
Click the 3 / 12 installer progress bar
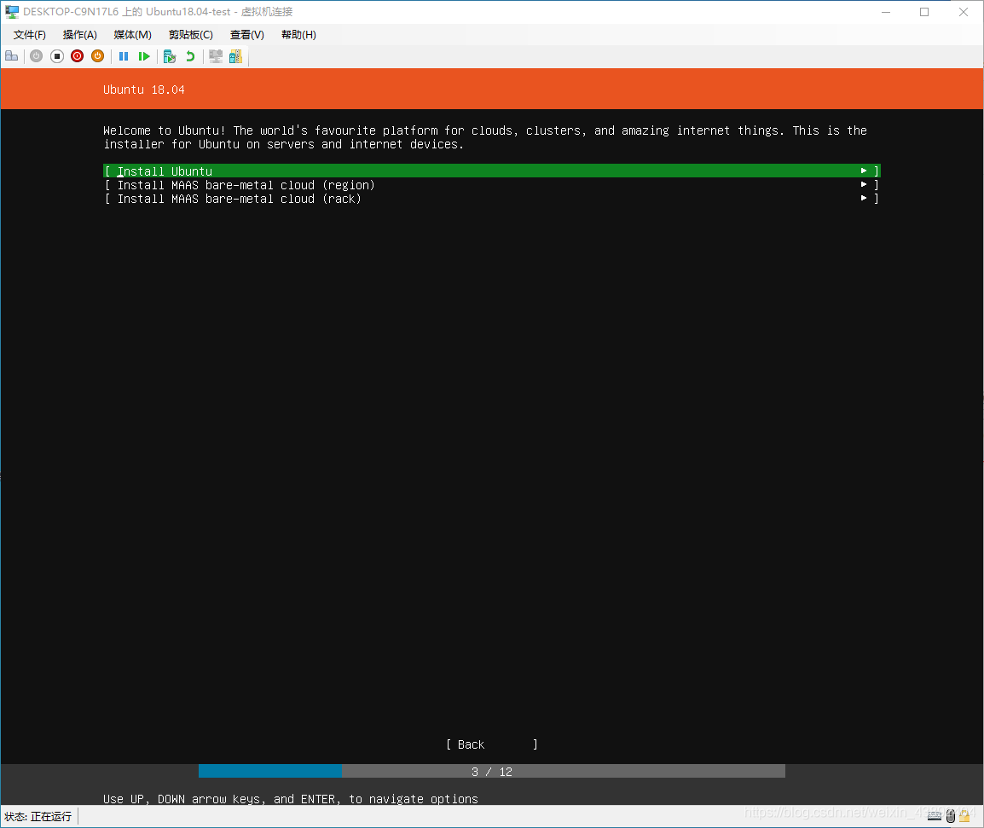(x=491, y=772)
